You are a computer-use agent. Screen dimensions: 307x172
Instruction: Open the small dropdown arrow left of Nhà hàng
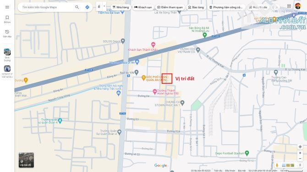(x=104, y=6)
